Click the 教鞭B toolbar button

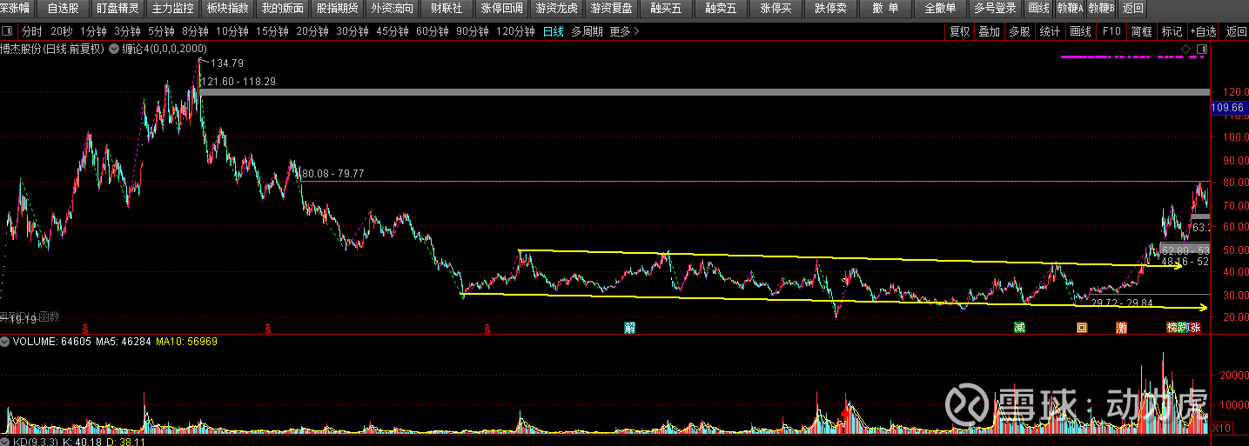coord(1101,9)
